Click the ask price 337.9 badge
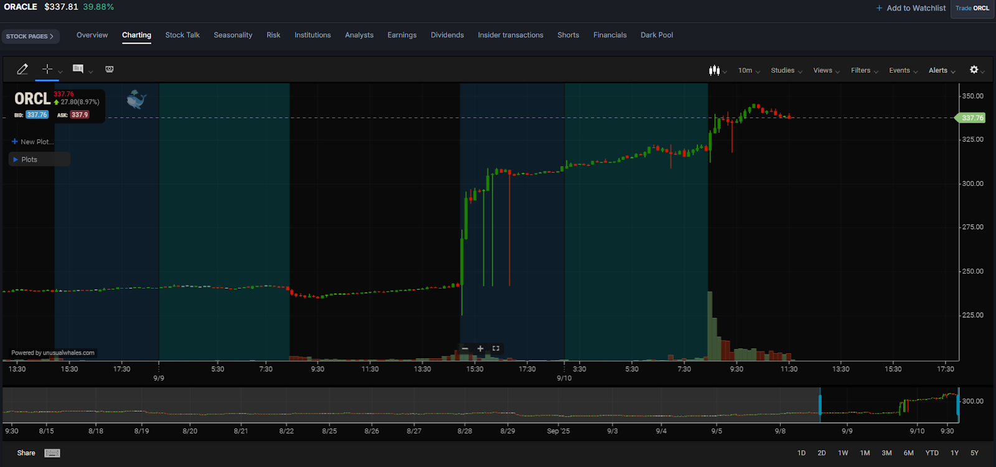This screenshot has height=467, width=996. [x=79, y=114]
